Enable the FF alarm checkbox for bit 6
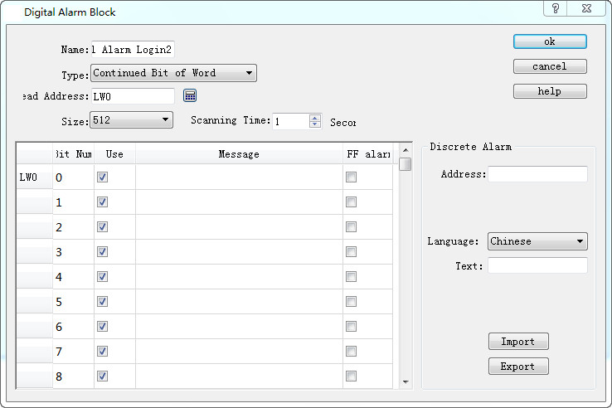The width and height of the screenshot is (612, 408). pyautogui.click(x=351, y=327)
